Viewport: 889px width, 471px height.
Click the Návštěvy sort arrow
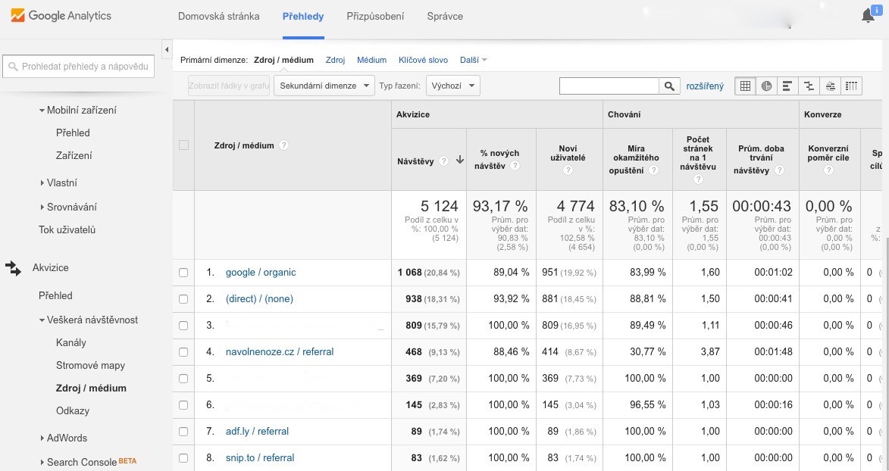[x=460, y=161]
